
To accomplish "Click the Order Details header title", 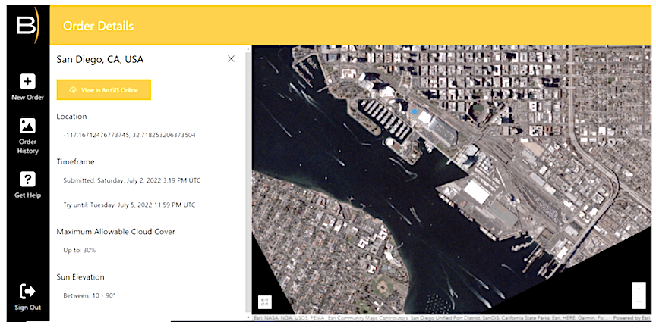I will tap(98, 27).
